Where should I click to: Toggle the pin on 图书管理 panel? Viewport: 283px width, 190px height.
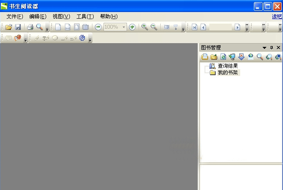tap(272, 48)
